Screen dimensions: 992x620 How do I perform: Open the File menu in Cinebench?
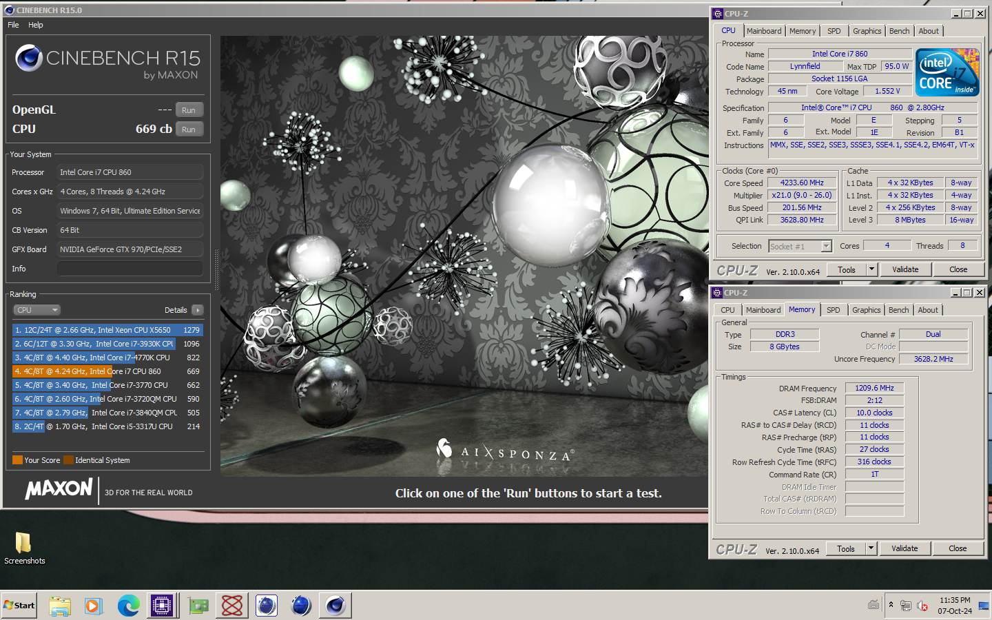tap(13, 25)
